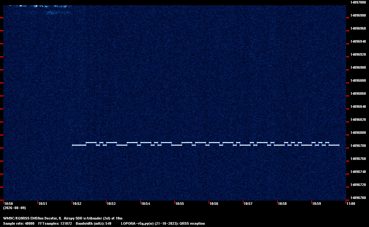Screen dimensions: 369x227
Task: Click the LOPORA-v5g.py QRSS reception text
Action: [x=163, y=223]
